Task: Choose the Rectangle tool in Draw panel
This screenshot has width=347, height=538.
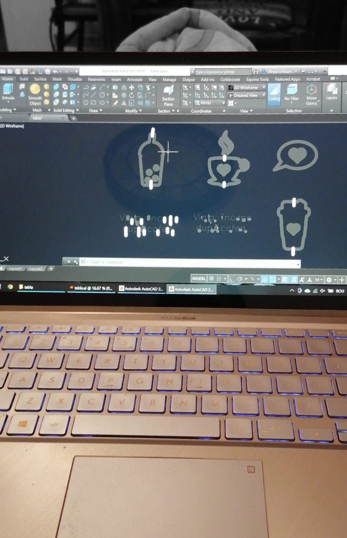Action: pyautogui.click(x=93, y=103)
